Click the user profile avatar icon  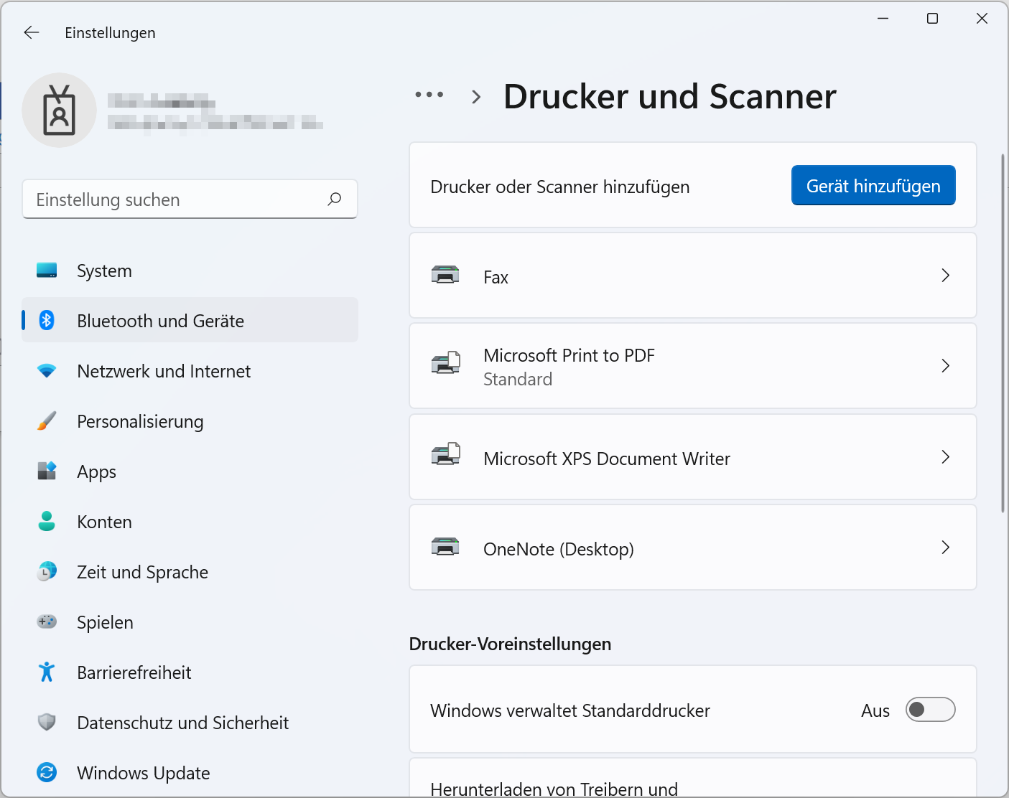pyautogui.click(x=60, y=111)
